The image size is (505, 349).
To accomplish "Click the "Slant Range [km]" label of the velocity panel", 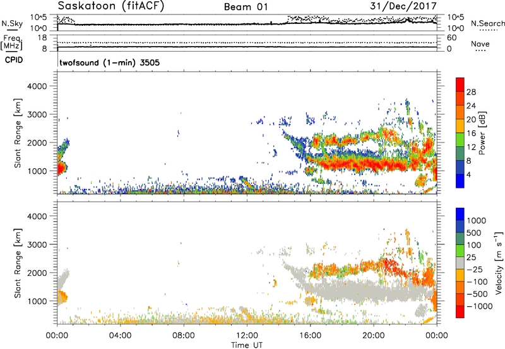I will click(18, 263).
